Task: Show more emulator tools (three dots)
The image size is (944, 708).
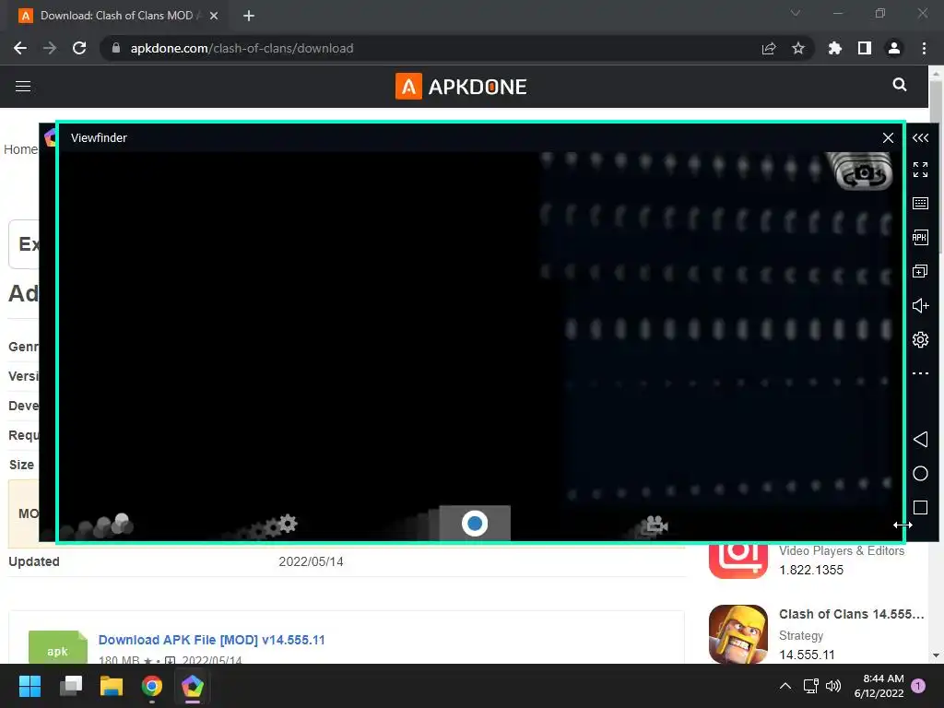Action: pyautogui.click(x=920, y=373)
